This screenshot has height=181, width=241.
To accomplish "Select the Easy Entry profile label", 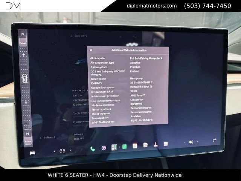I will tap(81, 36).
